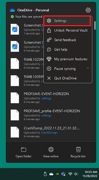99x180 pixels.
Task: Click the Settings gear icon in menu
Action: point(49,21)
